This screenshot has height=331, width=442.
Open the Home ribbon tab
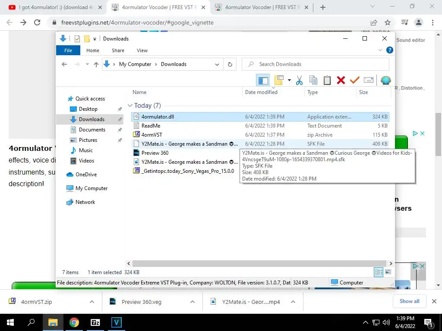click(x=93, y=50)
